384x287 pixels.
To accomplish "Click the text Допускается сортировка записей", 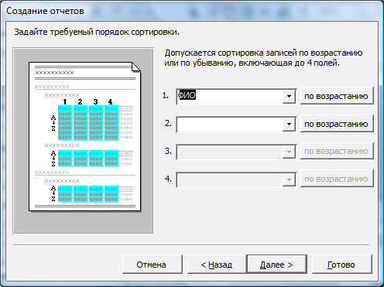I will [263, 58].
